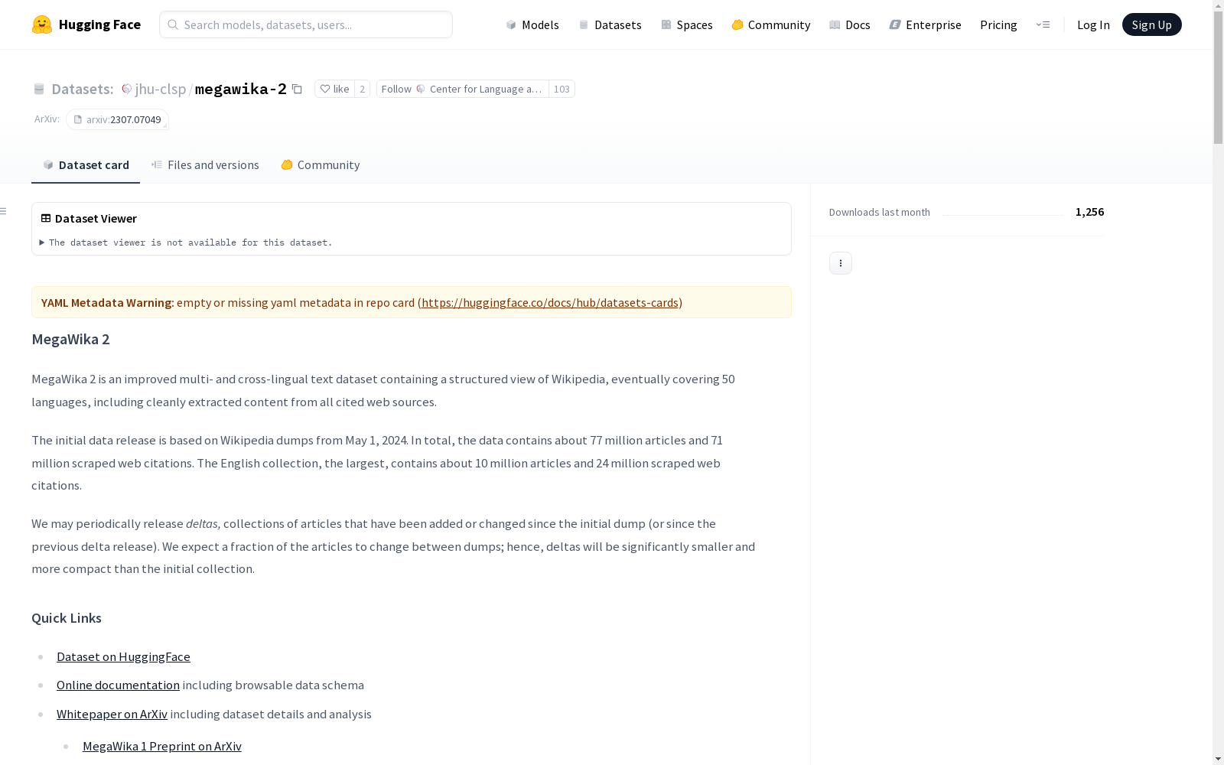This screenshot has width=1224, height=765.
Task: Click the Quick Links heading
Action: [x=67, y=618]
